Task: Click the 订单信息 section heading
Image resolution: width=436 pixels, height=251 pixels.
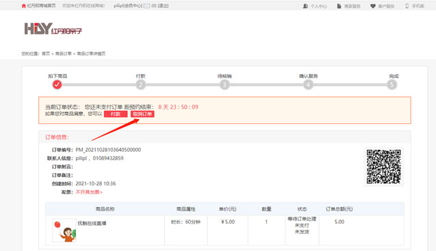Action: (x=57, y=137)
